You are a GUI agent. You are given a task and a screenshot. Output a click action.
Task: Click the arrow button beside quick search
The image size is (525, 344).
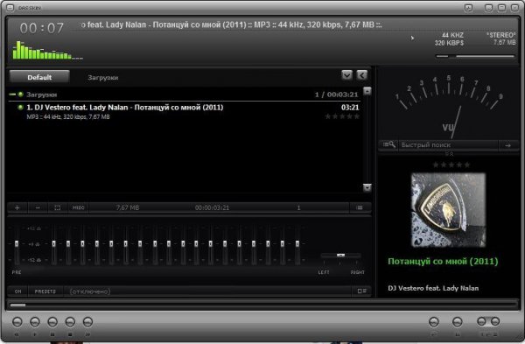point(508,145)
